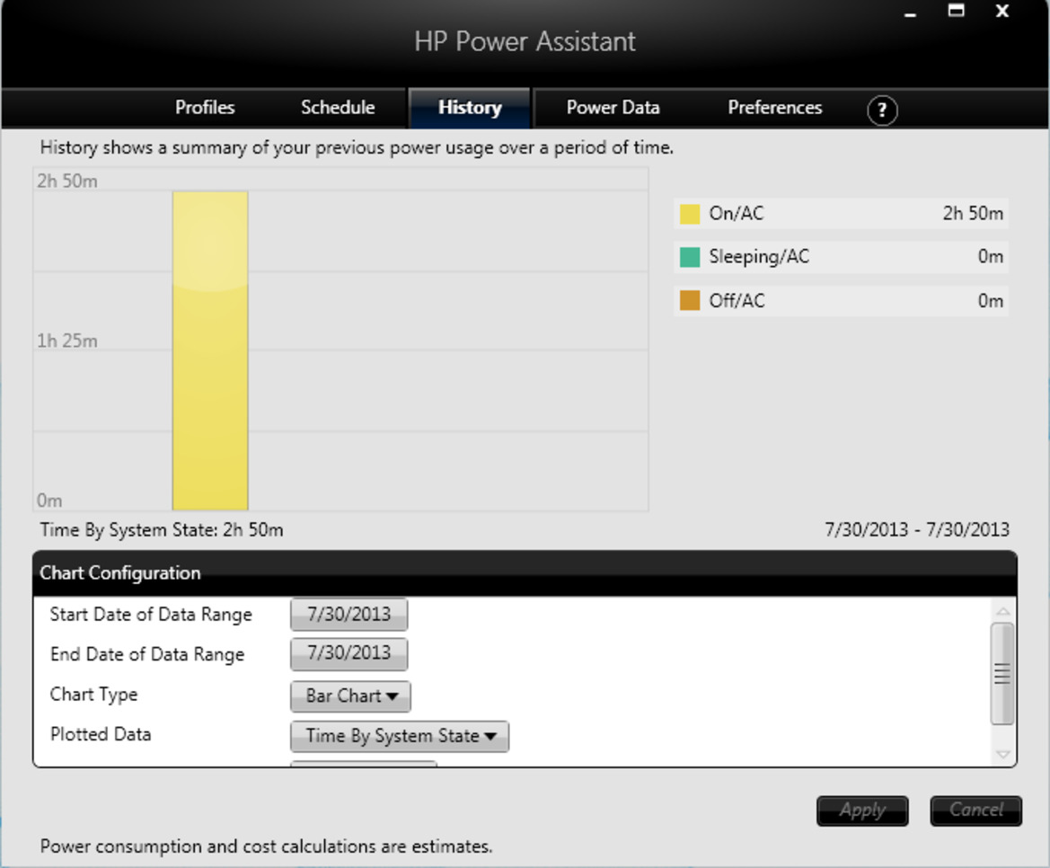Viewport: 1050px width, 868px height.
Task: Open the Power Data tab
Action: tap(613, 108)
